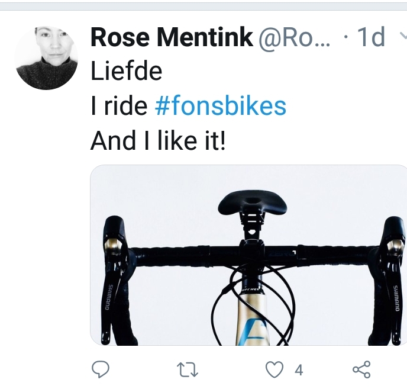View the attached bike handlebar photo

click(248, 255)
